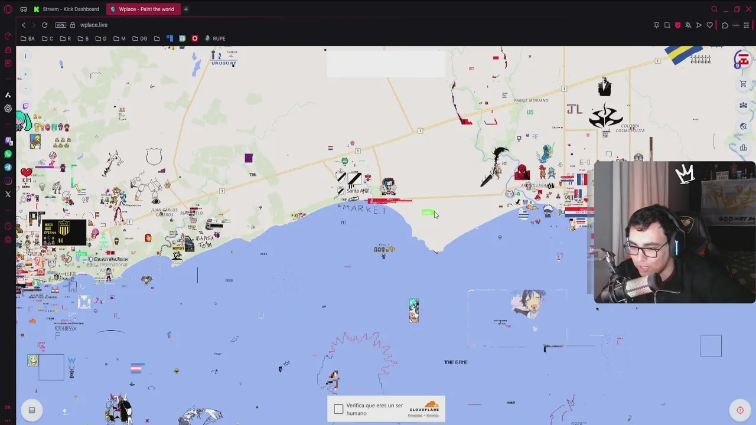
Task: Select the Wplace - Paint the world tab
Action: click(142, 9)
